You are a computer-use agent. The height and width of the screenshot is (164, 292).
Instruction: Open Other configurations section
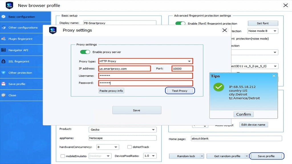pyautogui.click(x=21, y=28)
